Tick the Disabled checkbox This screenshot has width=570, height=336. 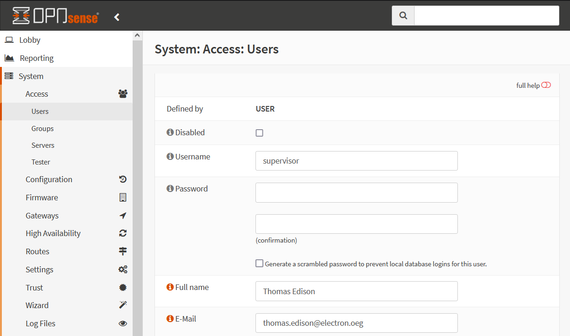[260, 133]
